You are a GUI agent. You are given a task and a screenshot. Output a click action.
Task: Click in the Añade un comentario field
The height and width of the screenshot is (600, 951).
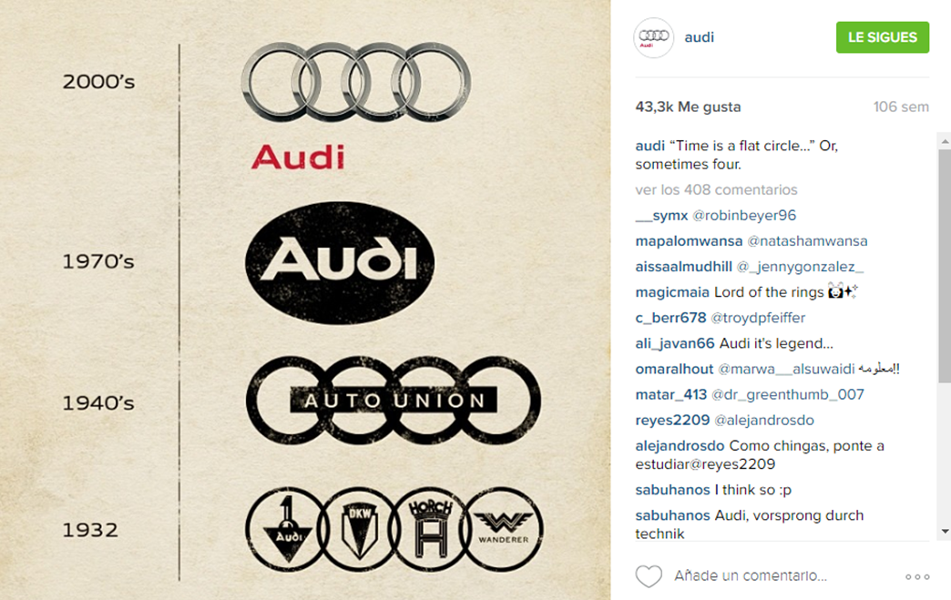coord(751,575)
